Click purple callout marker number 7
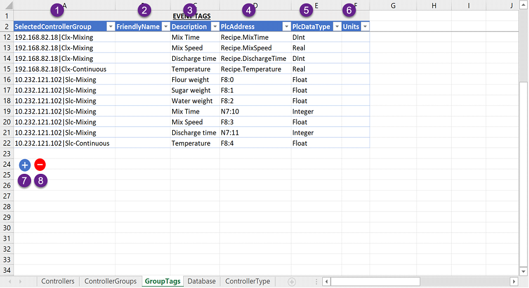 (25, 180)
